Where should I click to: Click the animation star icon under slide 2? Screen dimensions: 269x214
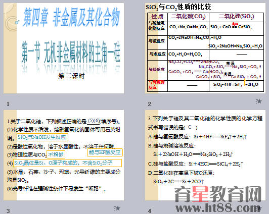tap(258, 101)
